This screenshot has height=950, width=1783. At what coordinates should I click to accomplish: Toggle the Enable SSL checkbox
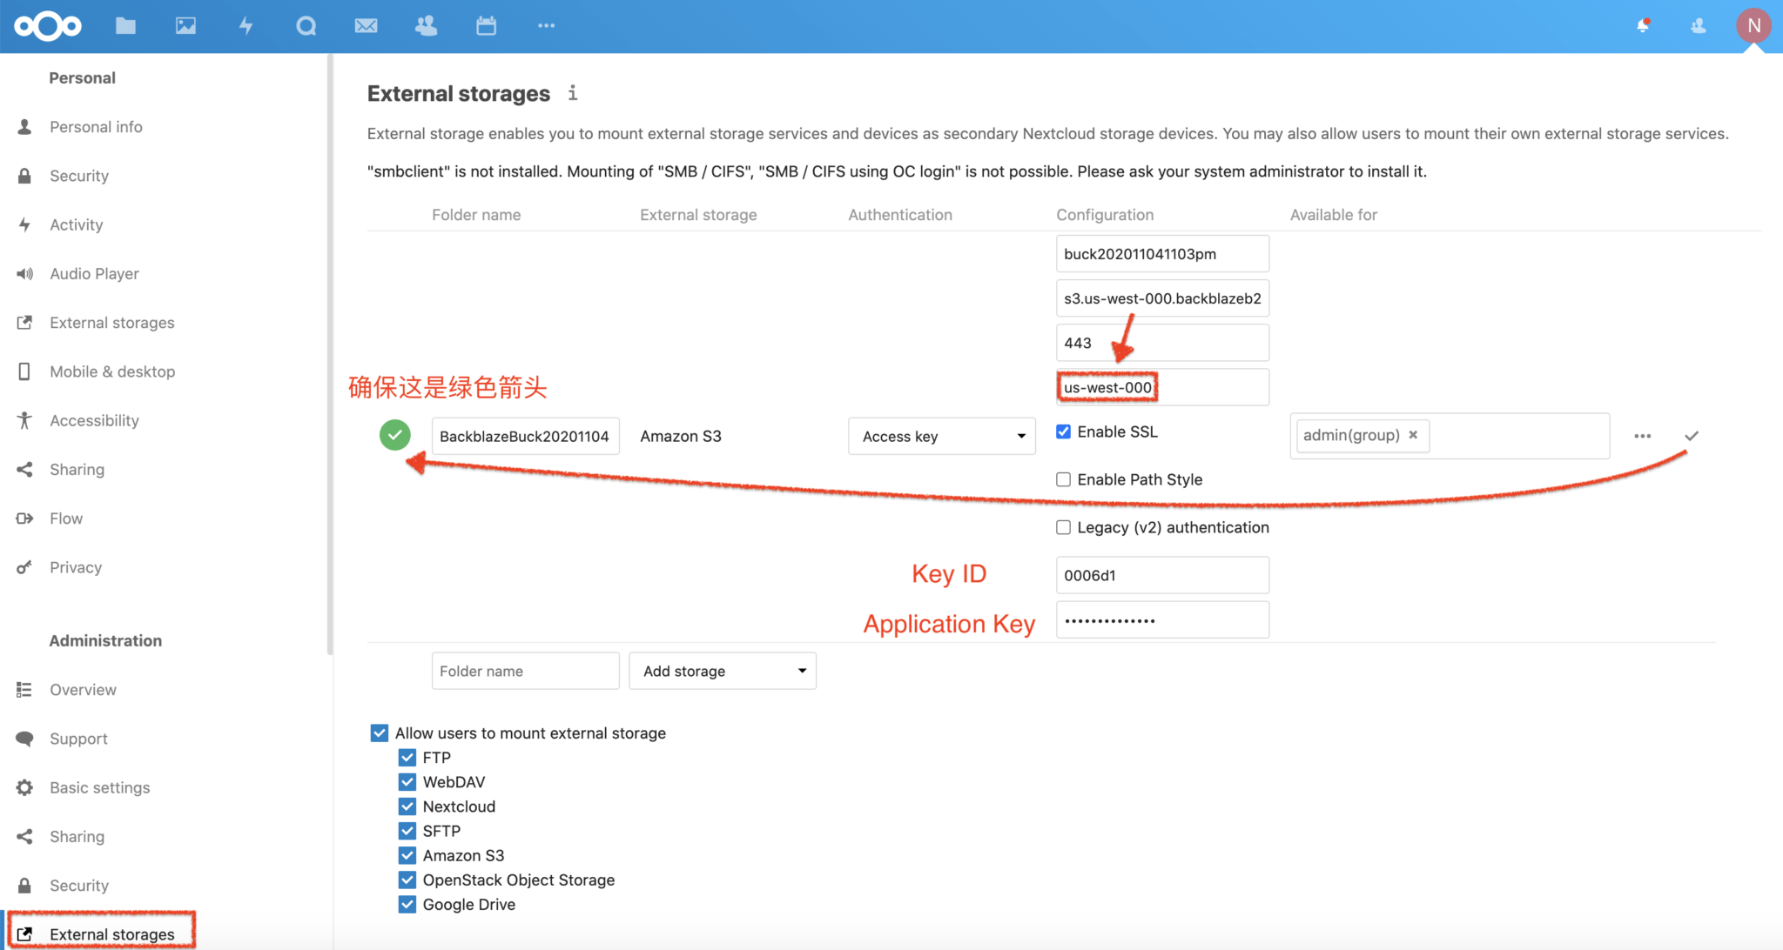(1063, 432)
